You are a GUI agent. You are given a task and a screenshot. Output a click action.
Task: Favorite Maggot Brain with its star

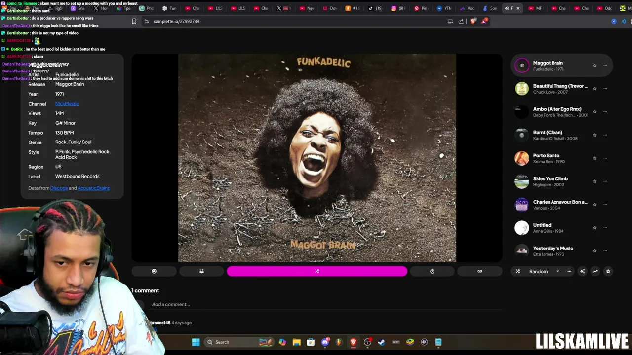pyautogui.click(x=594, y=66)
